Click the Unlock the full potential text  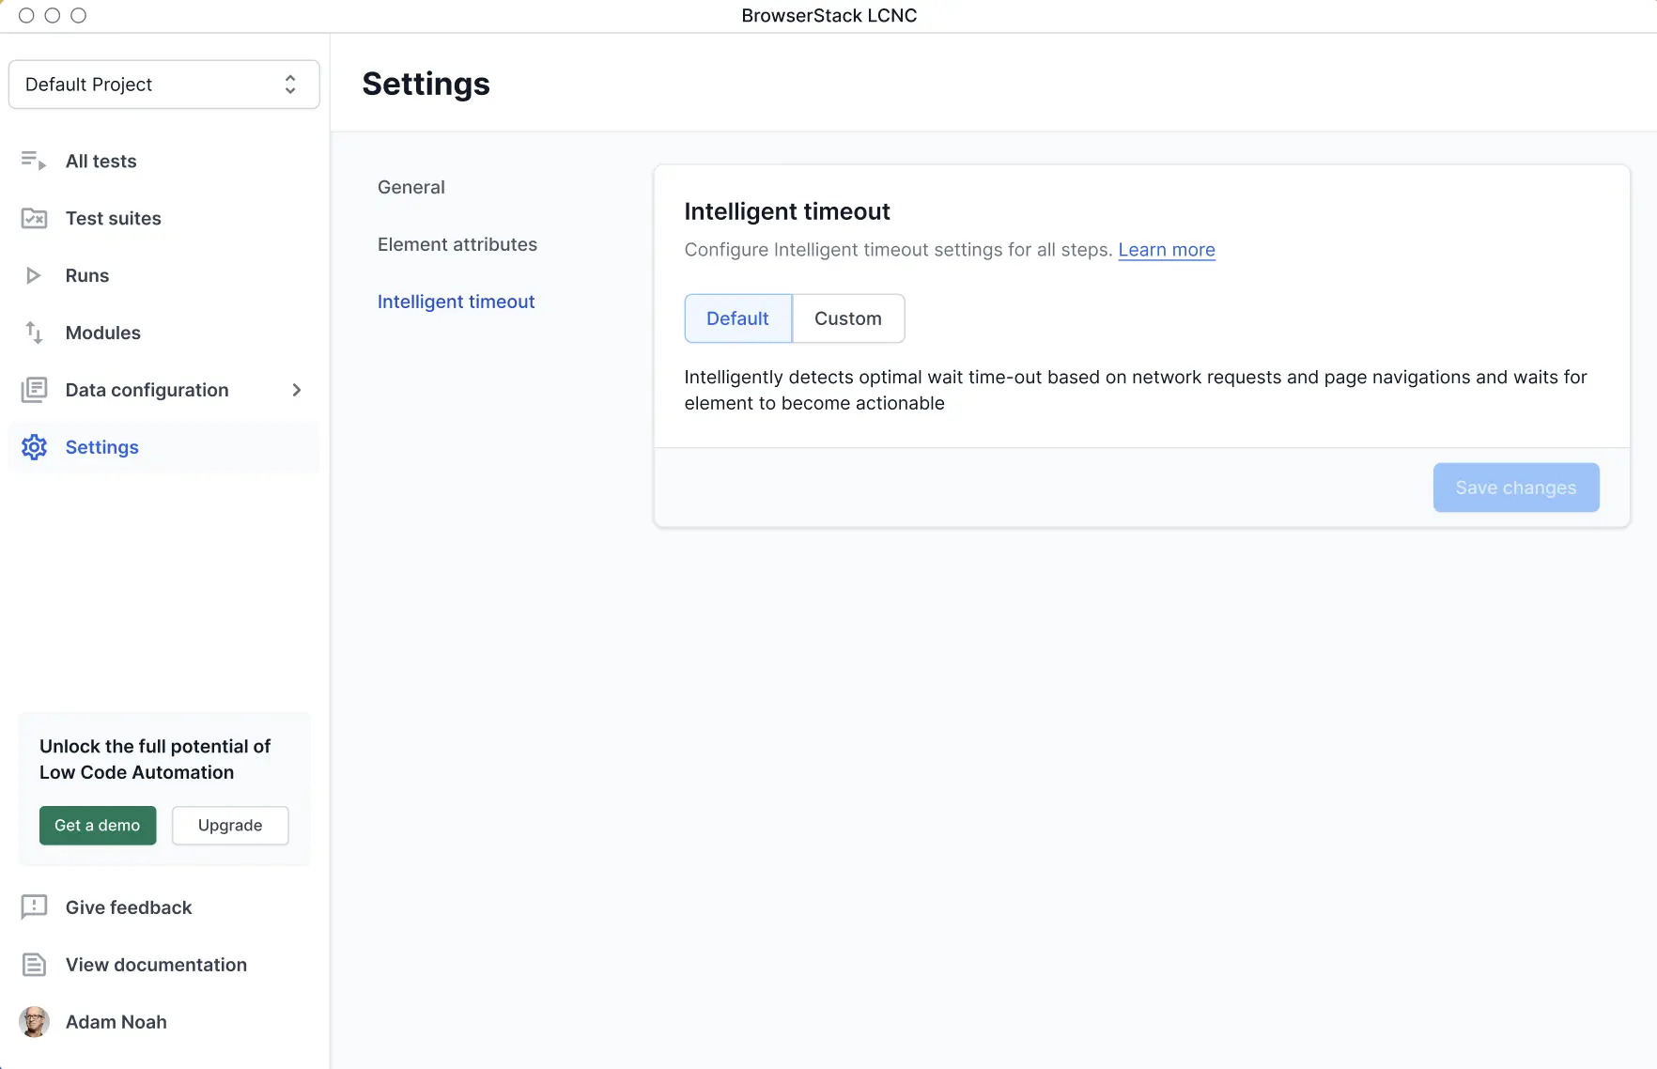pos(155,759)
